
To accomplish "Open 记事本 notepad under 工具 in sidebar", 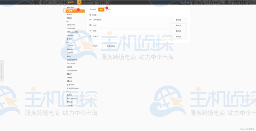I will point(70,106).
